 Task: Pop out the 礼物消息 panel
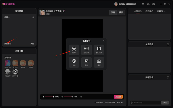[168, 44]
